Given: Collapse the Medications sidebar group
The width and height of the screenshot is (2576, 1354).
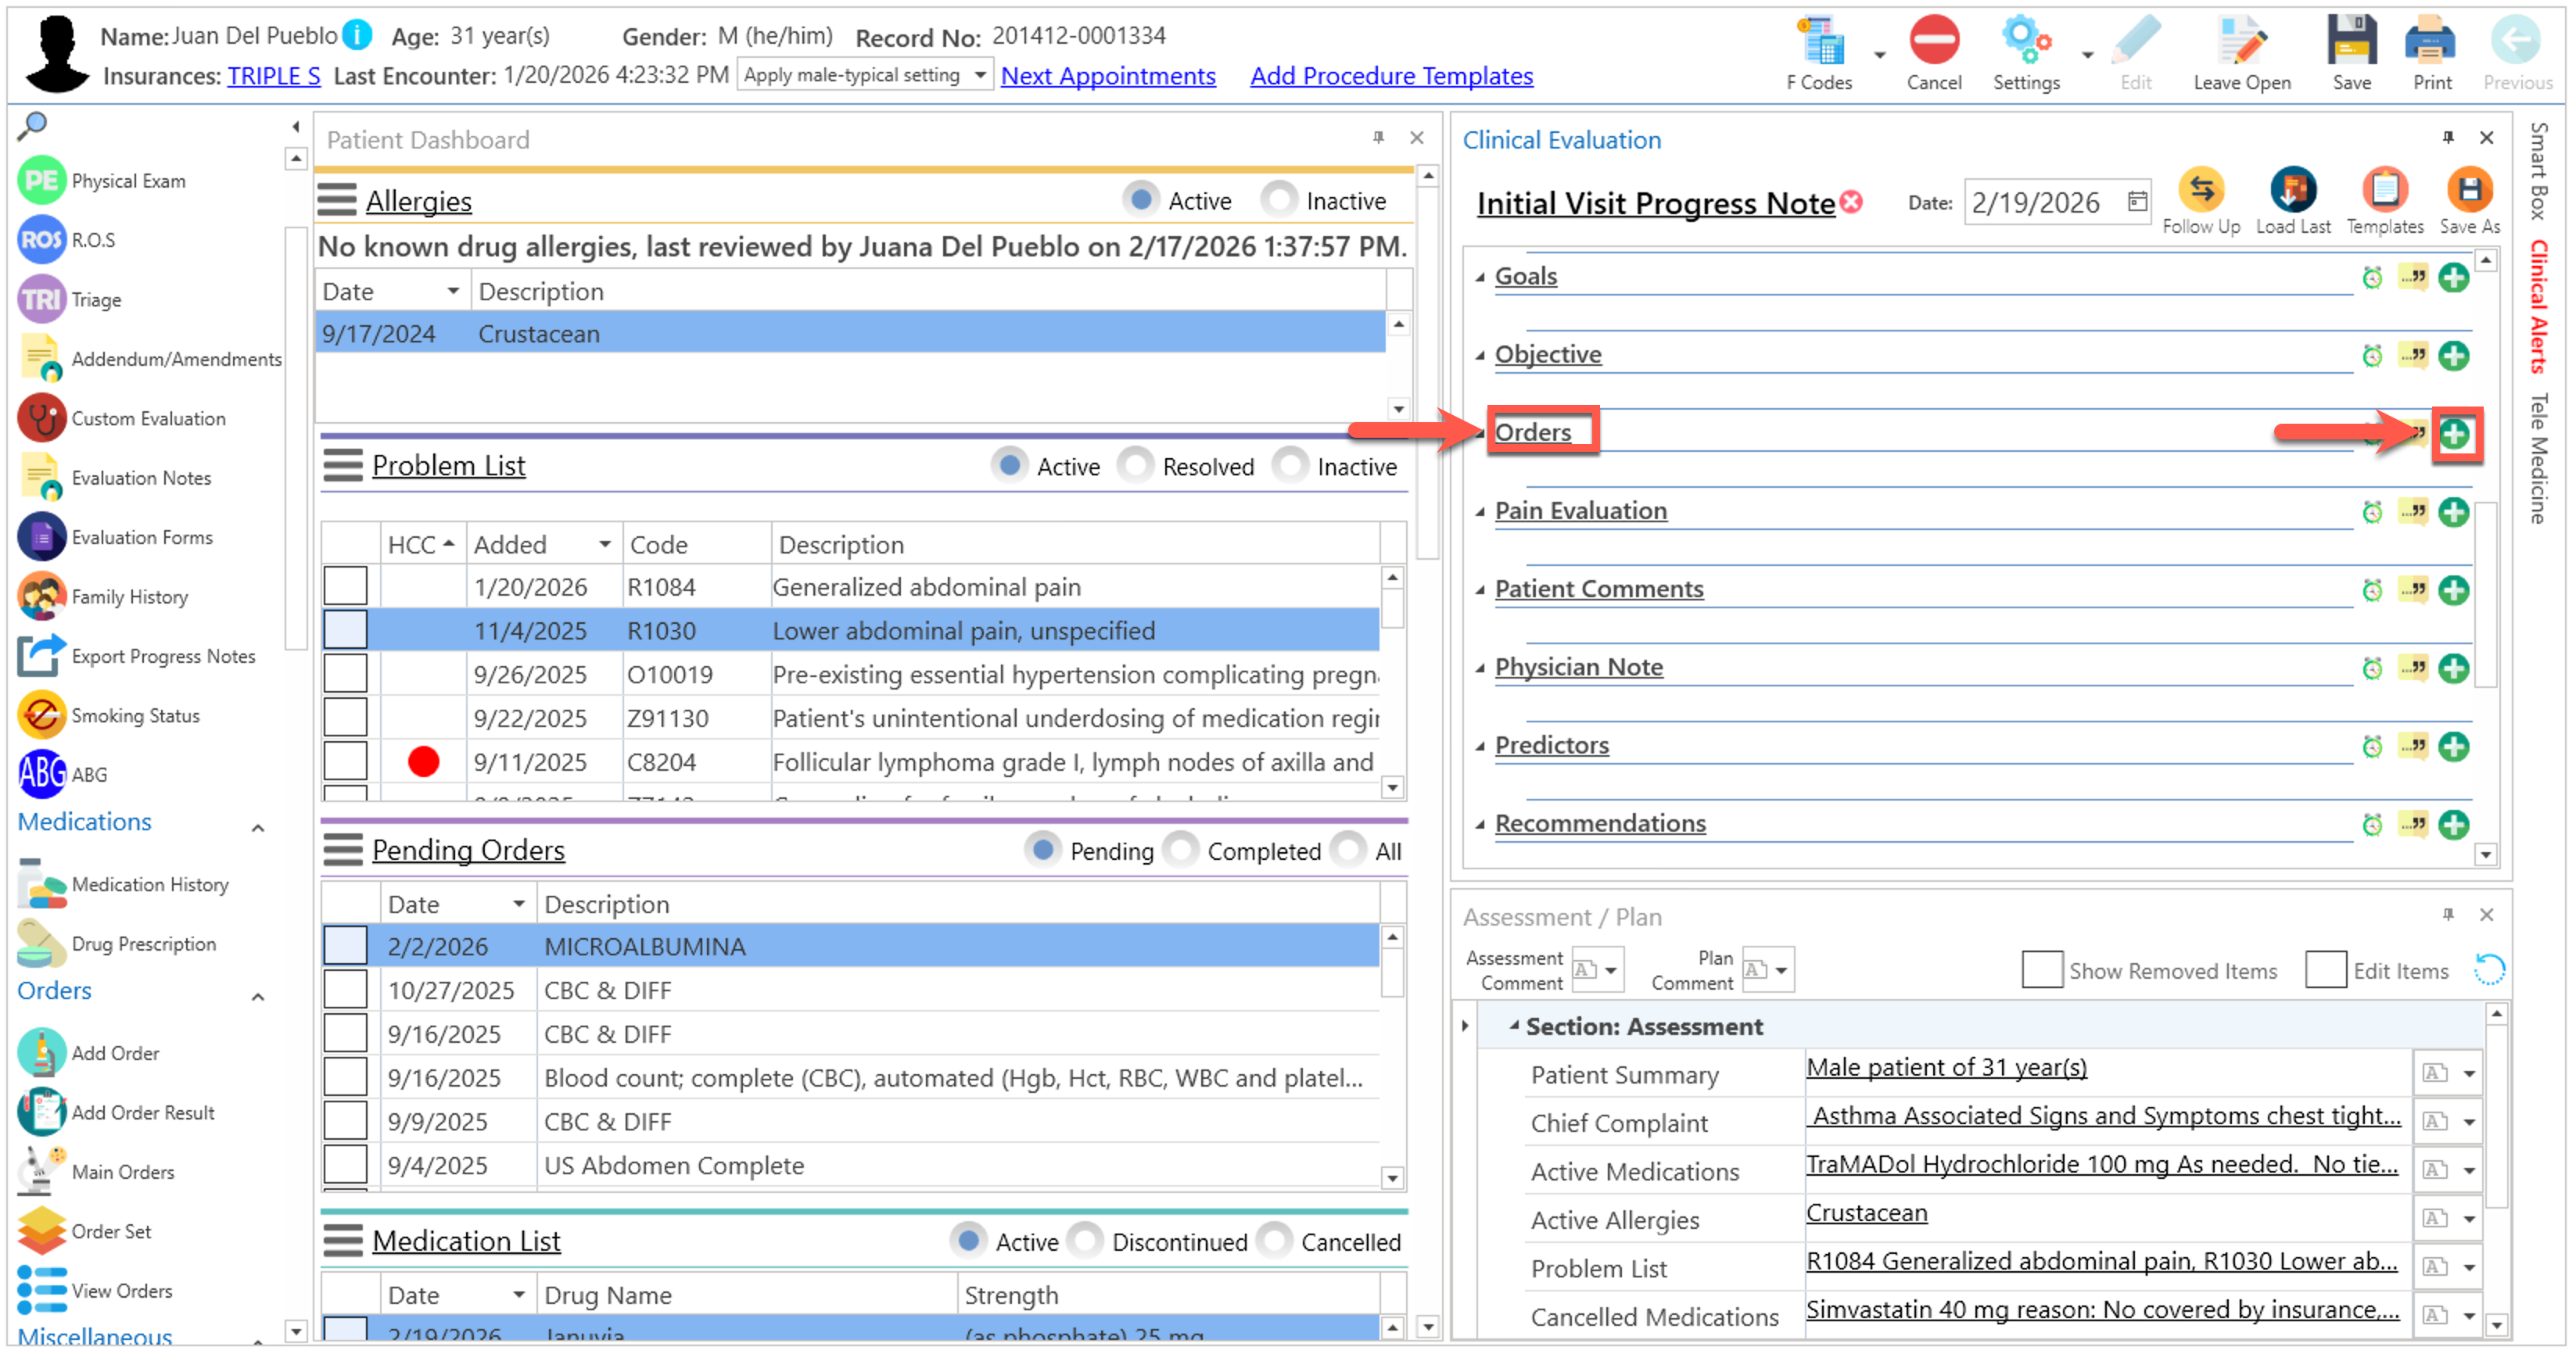Looking at the screenshot, I should click(258, 828).
